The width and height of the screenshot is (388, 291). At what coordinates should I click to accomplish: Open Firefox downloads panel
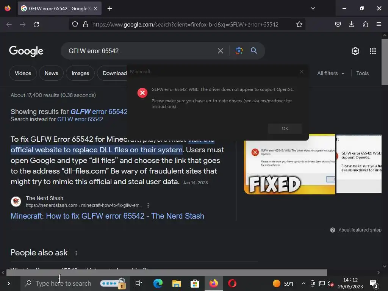[351, 24]
